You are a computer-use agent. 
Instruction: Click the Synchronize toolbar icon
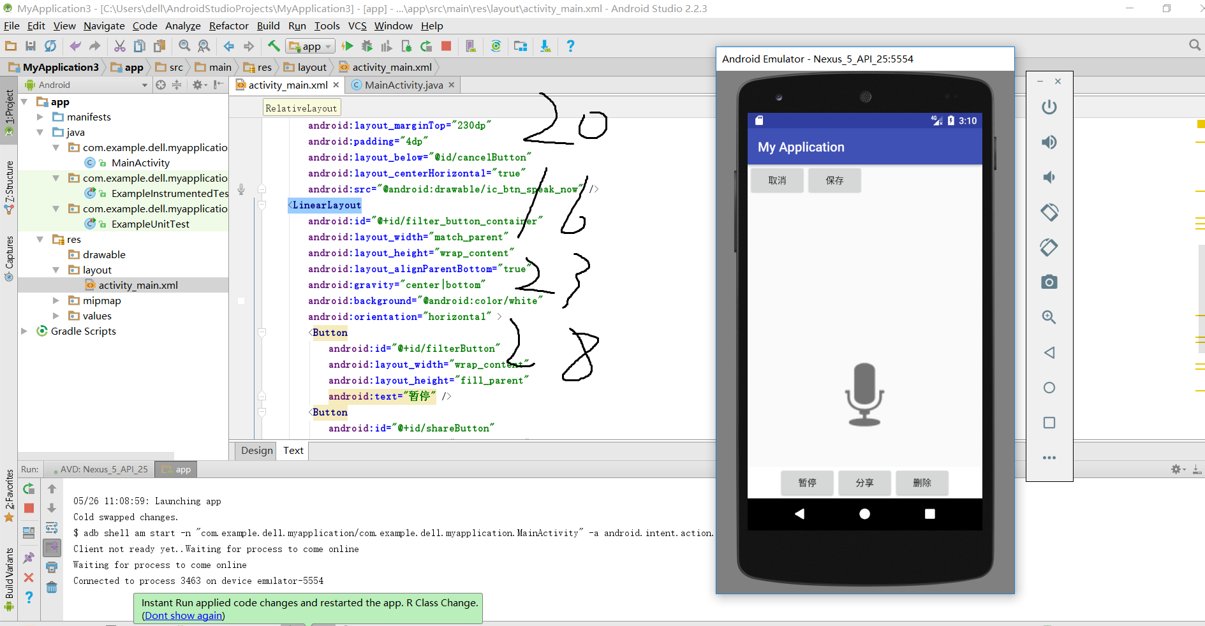click(x=50, y=46)
